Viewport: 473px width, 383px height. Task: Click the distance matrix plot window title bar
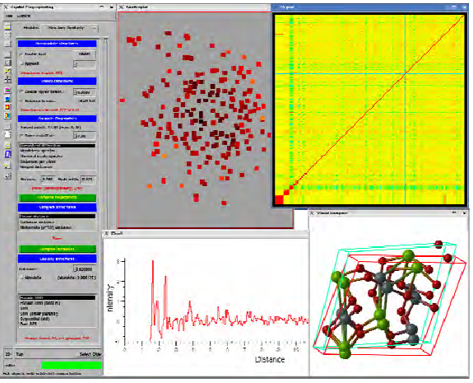369,7
